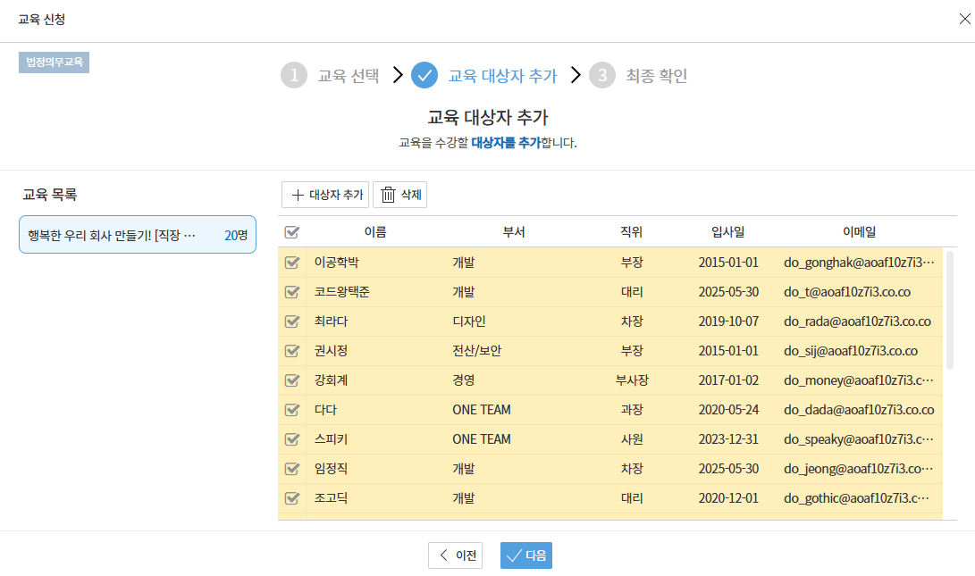
Task: Close the 교육 신청 dialog with X
Action: pyautogui.click(x=964, y=20)
